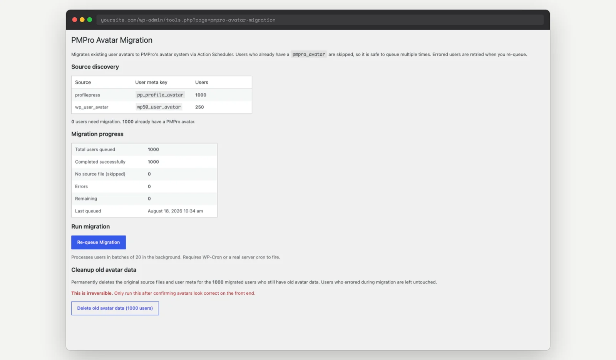Click the No source file (skipped) label
The width and height of the screenshot is (616, 360).
coord(100,174)
